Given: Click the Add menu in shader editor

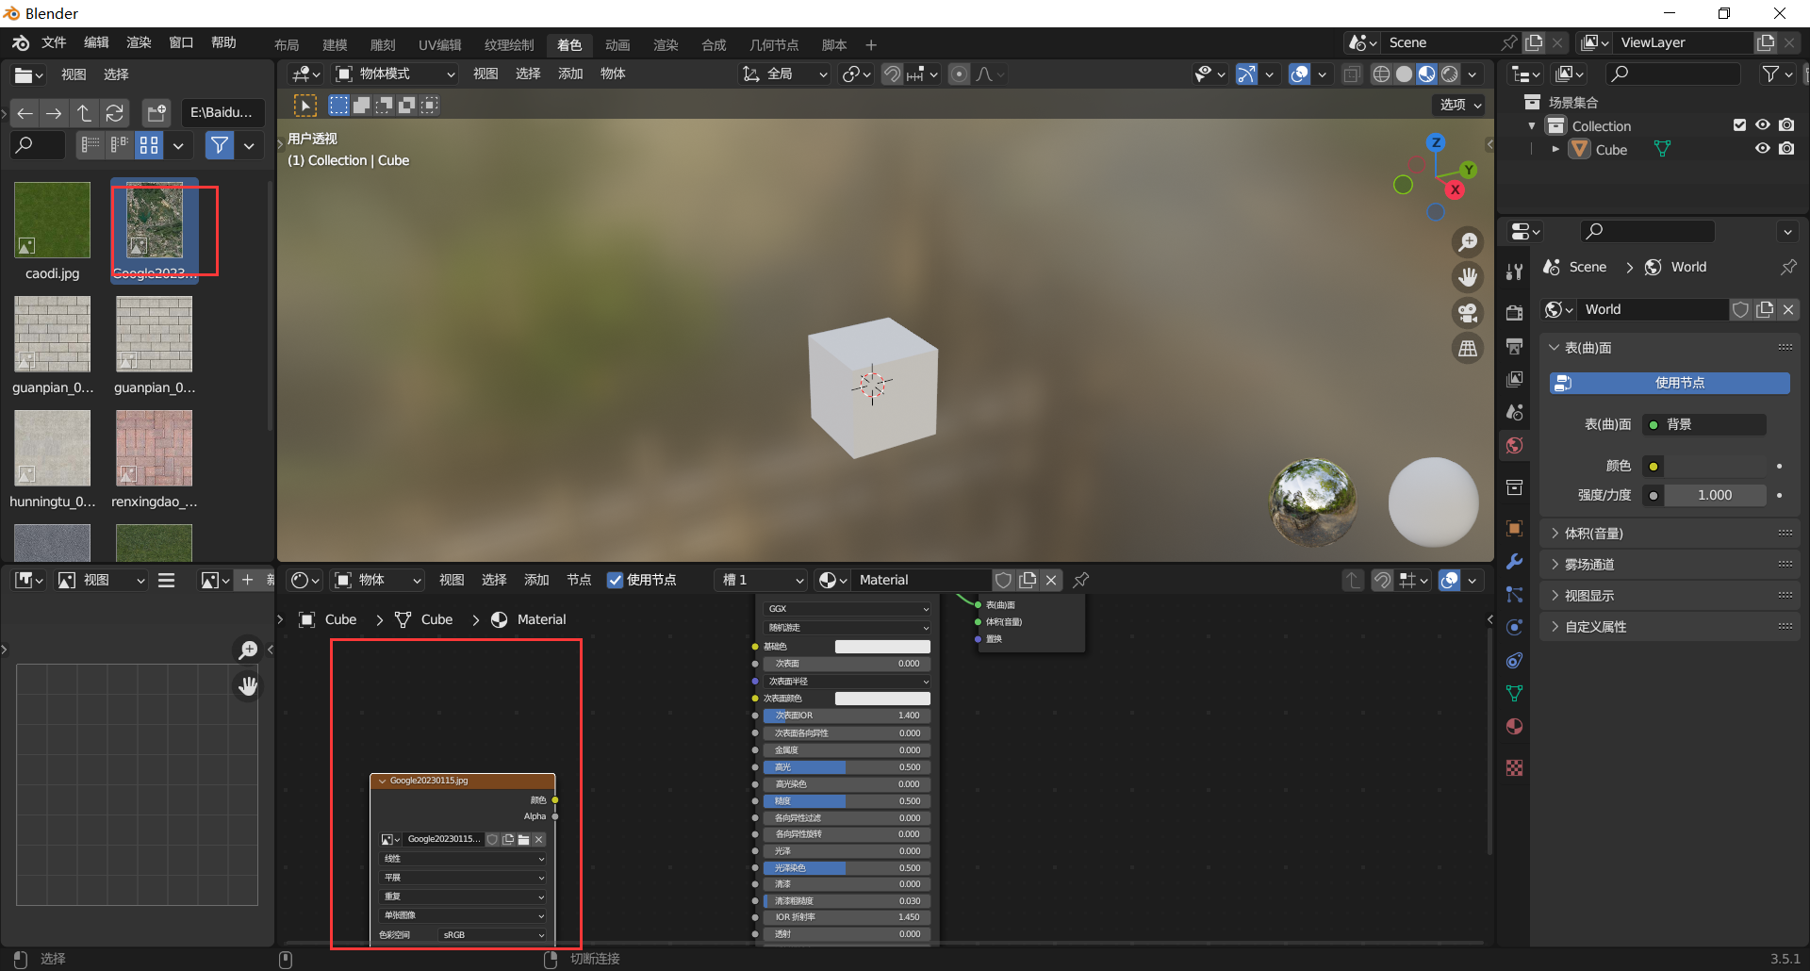Looking at the screenshot, I should (536, 580).
